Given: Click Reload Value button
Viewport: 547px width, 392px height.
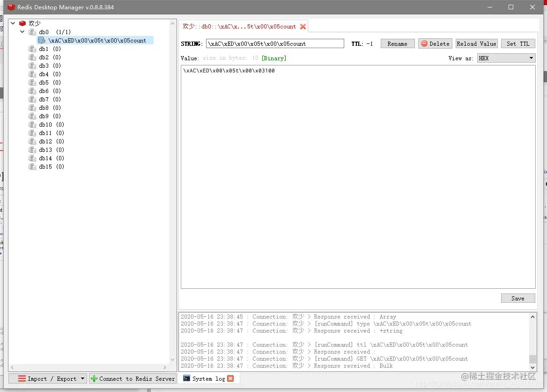Looking at the screenshot, I should [x=476, y=43].
